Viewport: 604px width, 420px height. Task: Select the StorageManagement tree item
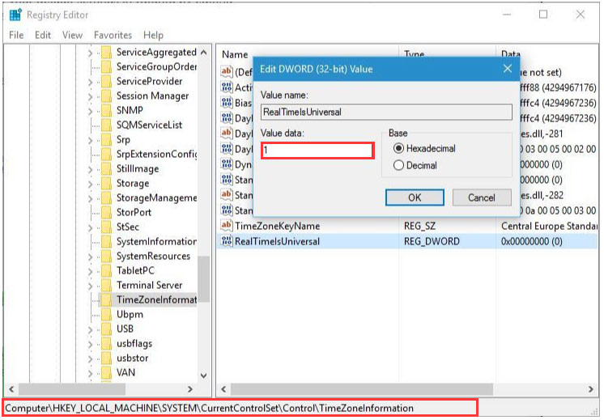(x=156, y=197)
